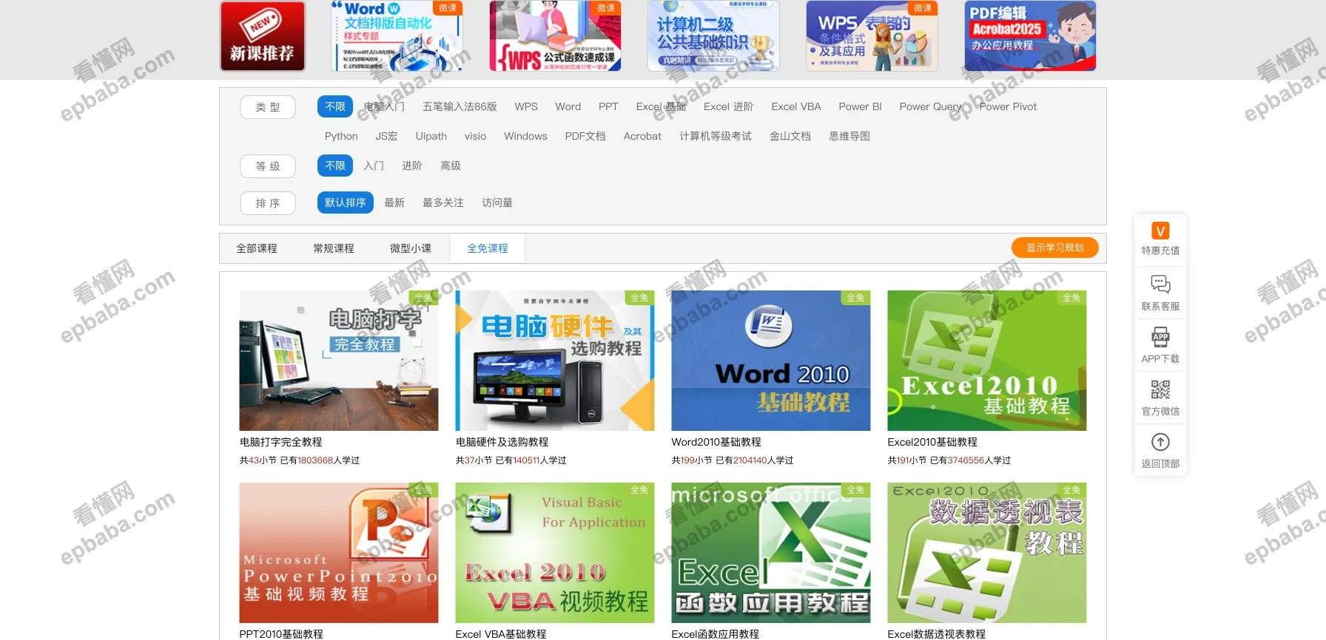Viewport: 1326px width, 640px height.
Task: Filter by 计算机等级考试 type
Action: [x=716, y=136]
